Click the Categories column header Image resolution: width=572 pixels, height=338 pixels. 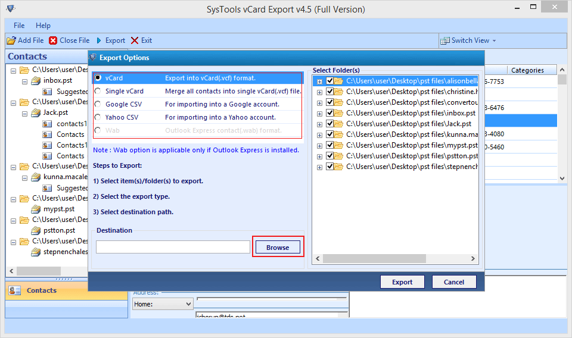point(532,70)
